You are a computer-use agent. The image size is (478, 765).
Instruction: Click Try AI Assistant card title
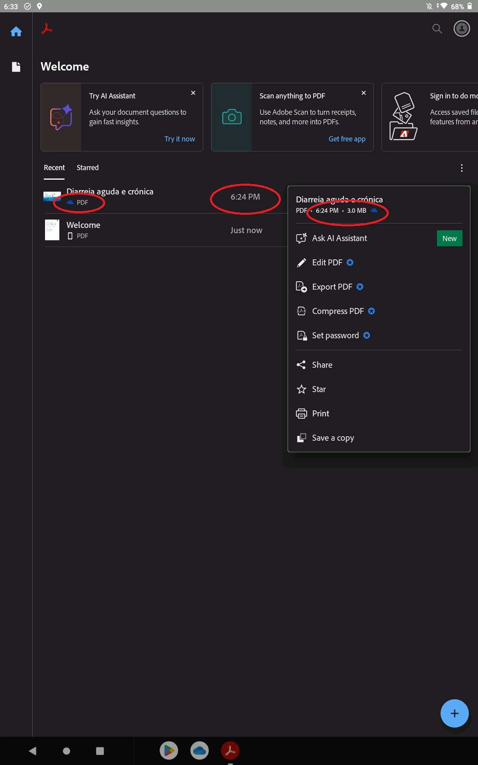point(112,96)
